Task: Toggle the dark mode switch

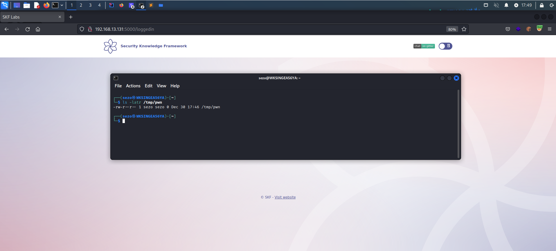Action: pyautogui.click(x=445, y=46)
